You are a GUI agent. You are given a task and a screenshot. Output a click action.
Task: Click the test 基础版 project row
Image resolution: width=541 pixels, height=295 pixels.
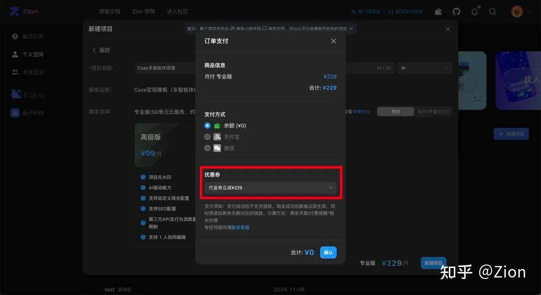coord(118,289)
